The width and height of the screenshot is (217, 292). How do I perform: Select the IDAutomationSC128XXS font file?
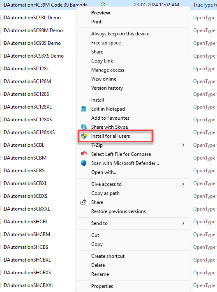pos(28,132)
